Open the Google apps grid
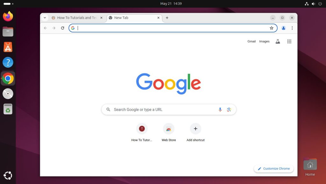 289,41
